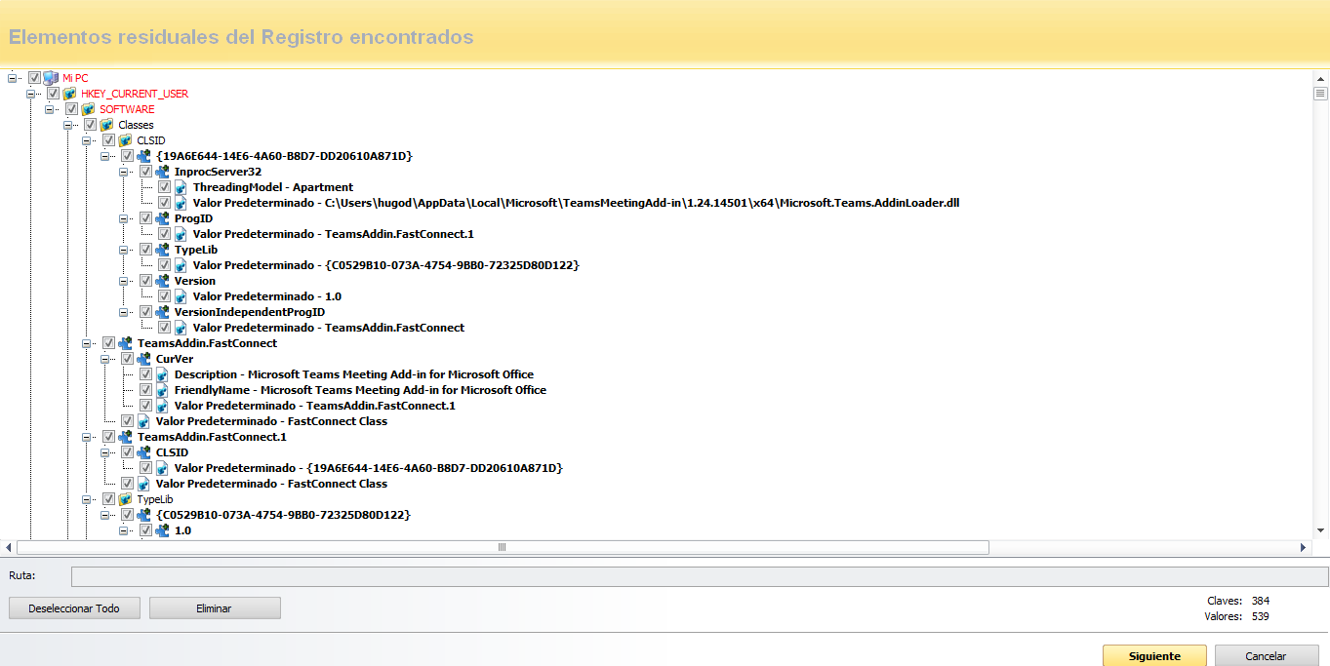Select the TeamsAddin.FastConnect.1 tree item
The image size is (1330, 666).
pos(212,437)
